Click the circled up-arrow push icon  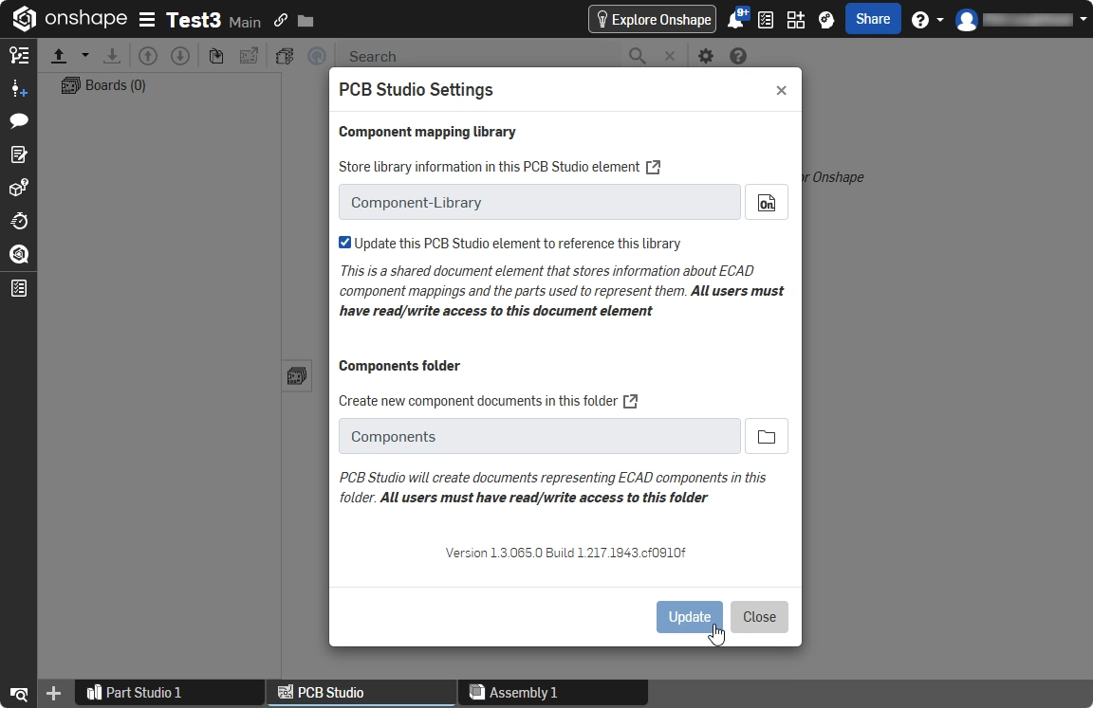[148, 56]
